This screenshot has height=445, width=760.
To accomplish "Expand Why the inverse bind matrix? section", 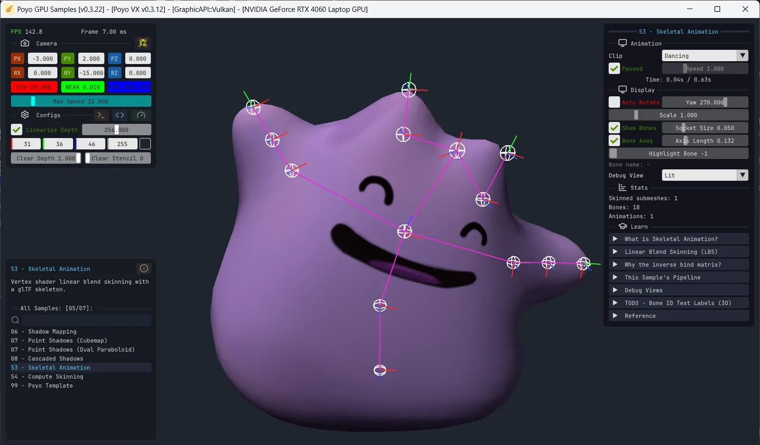I will (678, 264).
